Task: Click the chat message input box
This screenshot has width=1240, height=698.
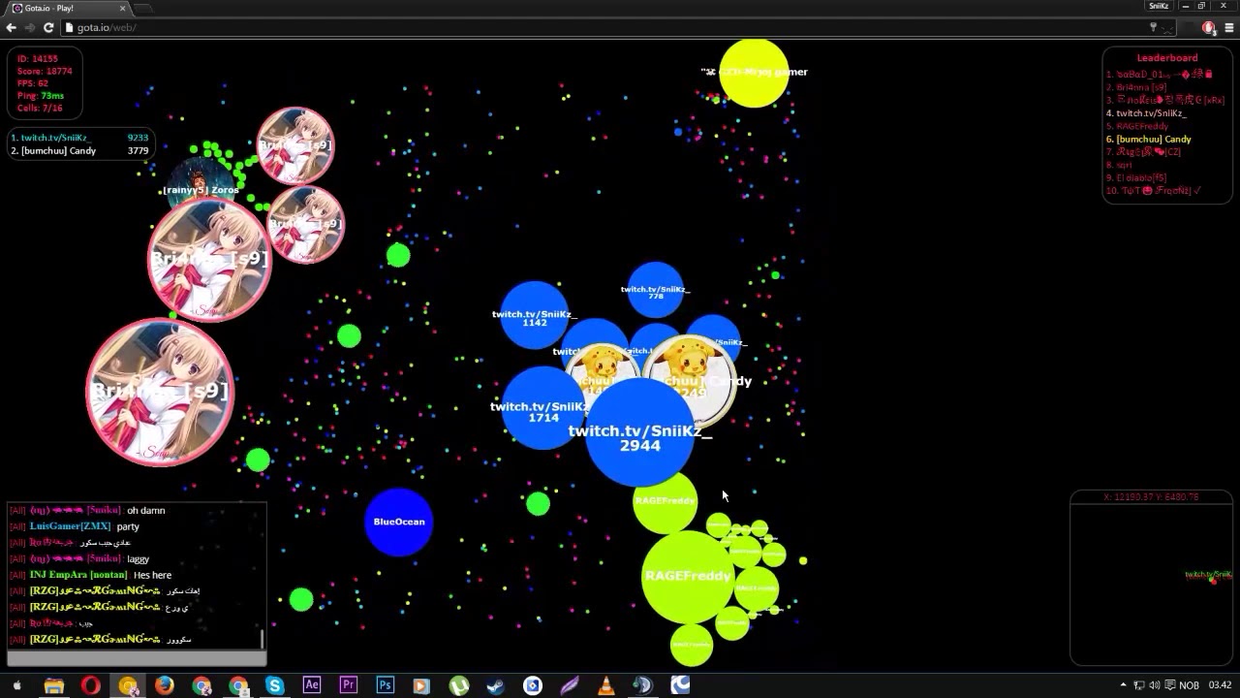Action: pyautogui.click(x=137, y=659)
